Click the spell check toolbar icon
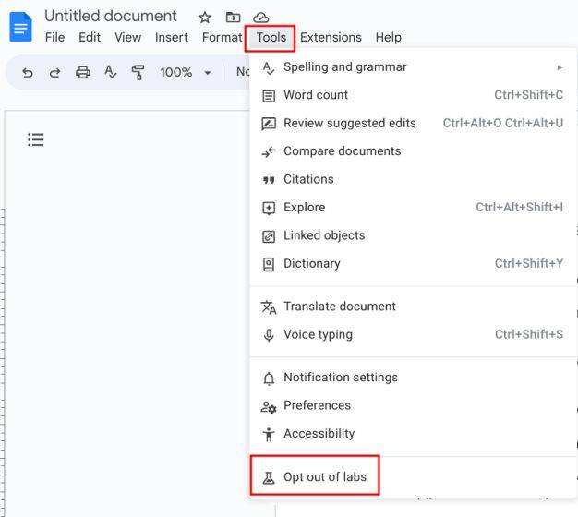Image resolution: width=578 pixels, height=517 pixels. (111, 72)
